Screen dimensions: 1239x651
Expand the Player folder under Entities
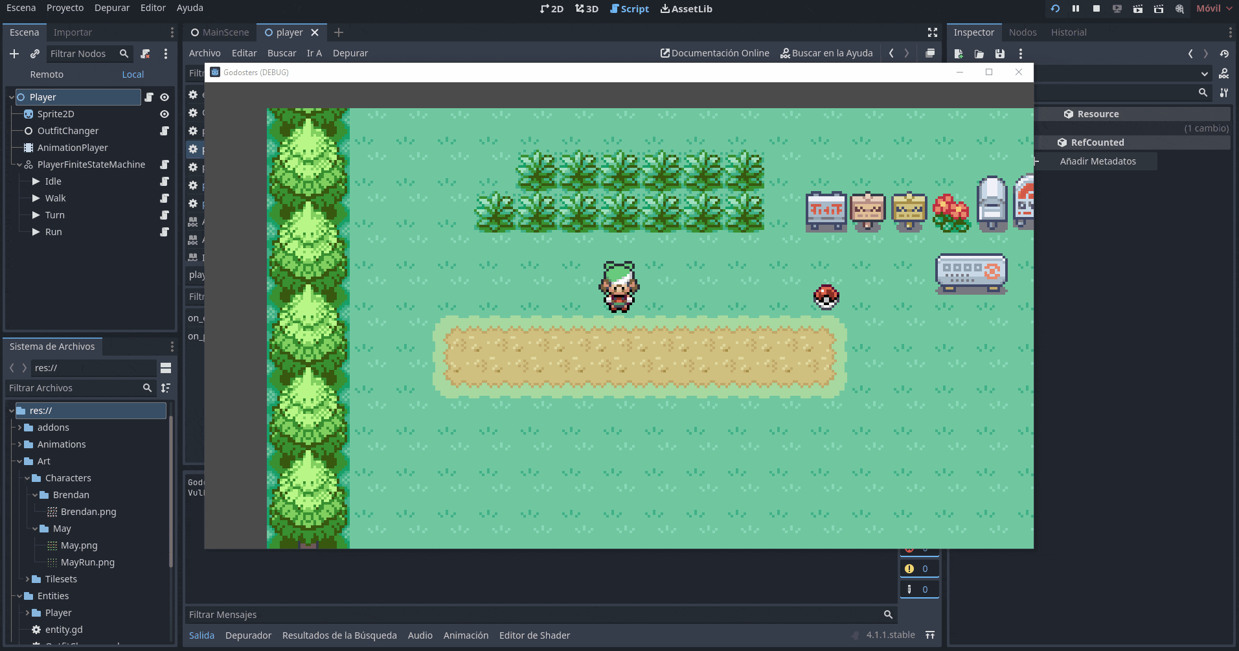coord(27,613)
